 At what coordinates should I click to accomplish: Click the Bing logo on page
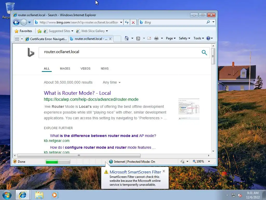point(31,52)
